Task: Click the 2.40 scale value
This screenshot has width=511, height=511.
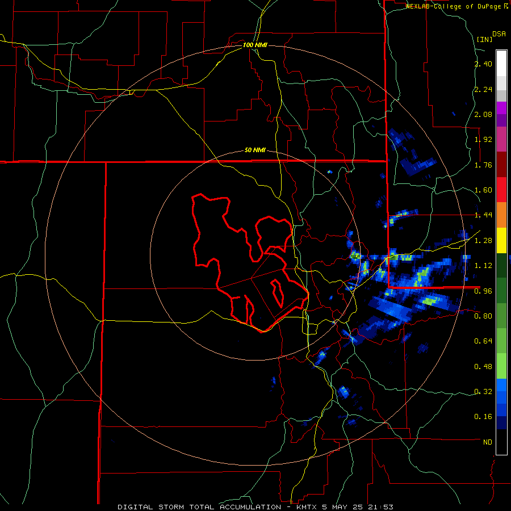Action: click(x=483, y=64)
